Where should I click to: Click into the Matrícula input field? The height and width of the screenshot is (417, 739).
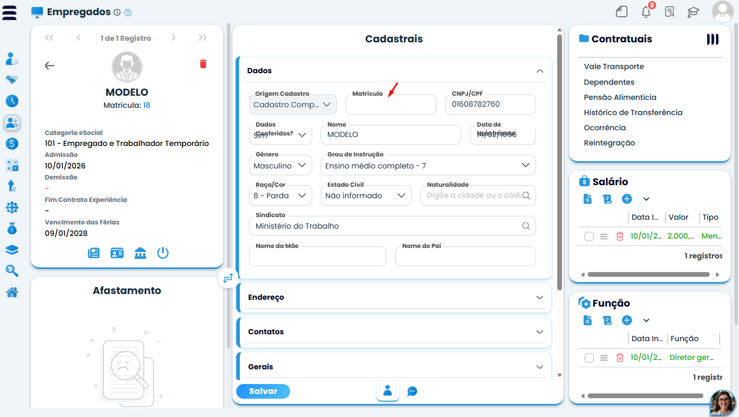point(391,105)
